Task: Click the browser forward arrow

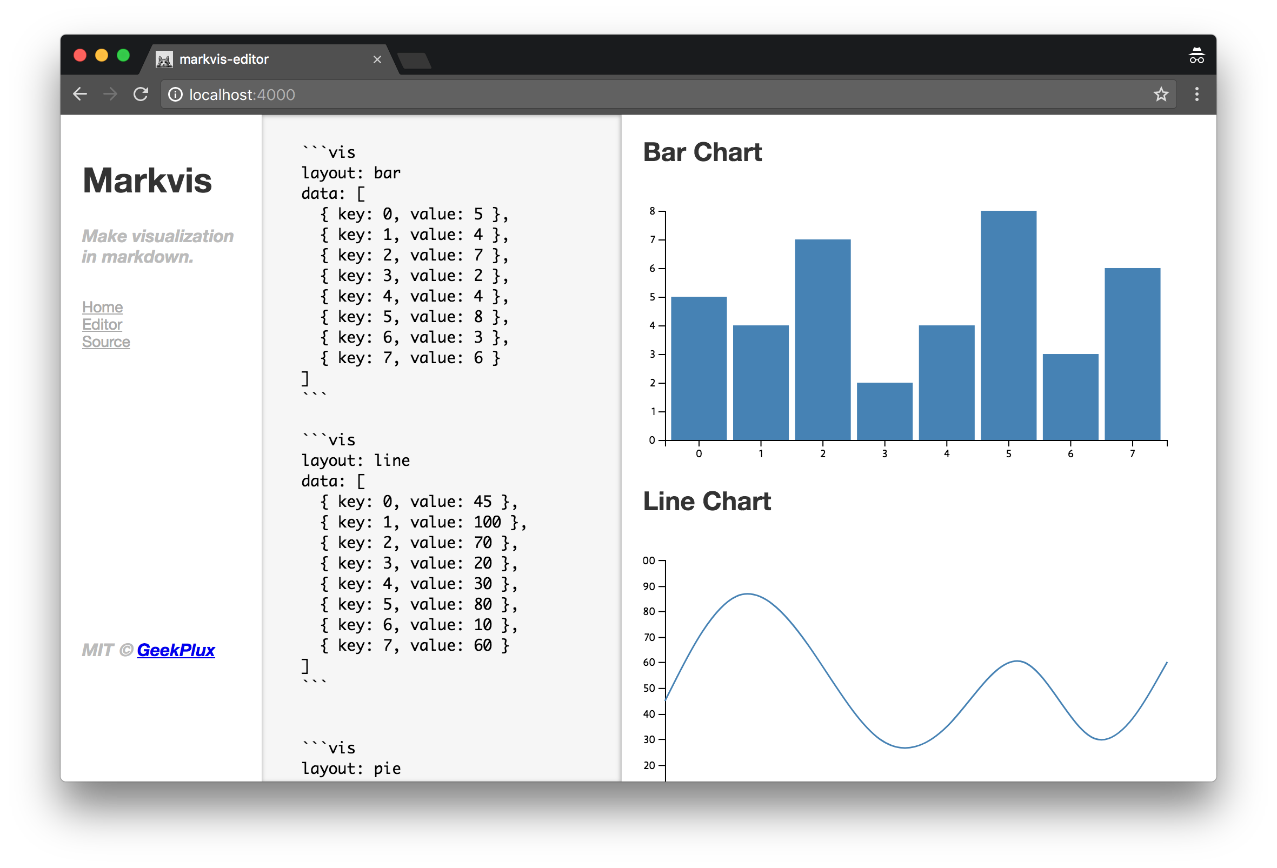Action: click(110, 95)
